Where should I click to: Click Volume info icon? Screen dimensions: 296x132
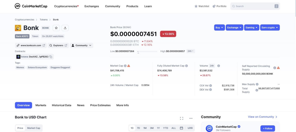click(219, 66)
